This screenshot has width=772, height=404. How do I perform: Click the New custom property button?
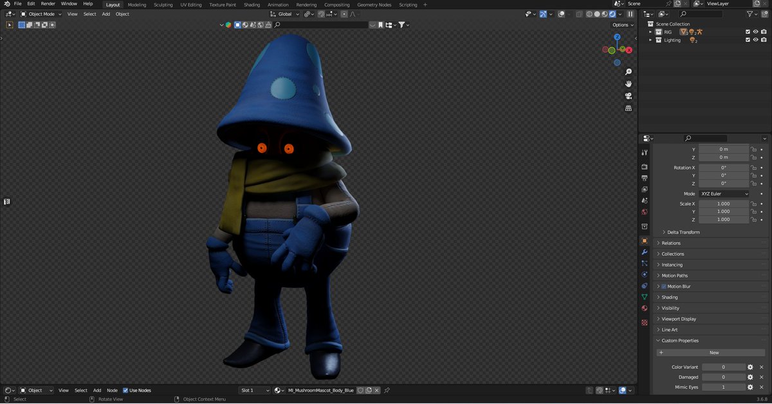(x=710, y=352)
